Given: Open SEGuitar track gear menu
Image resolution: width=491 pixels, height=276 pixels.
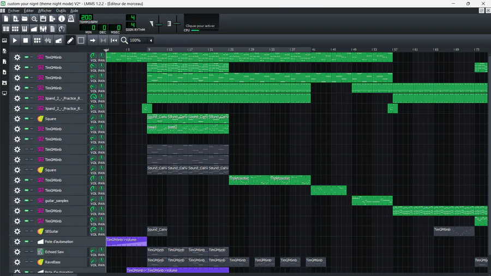Looking at the screenshot, I should [x=17, y=231].
